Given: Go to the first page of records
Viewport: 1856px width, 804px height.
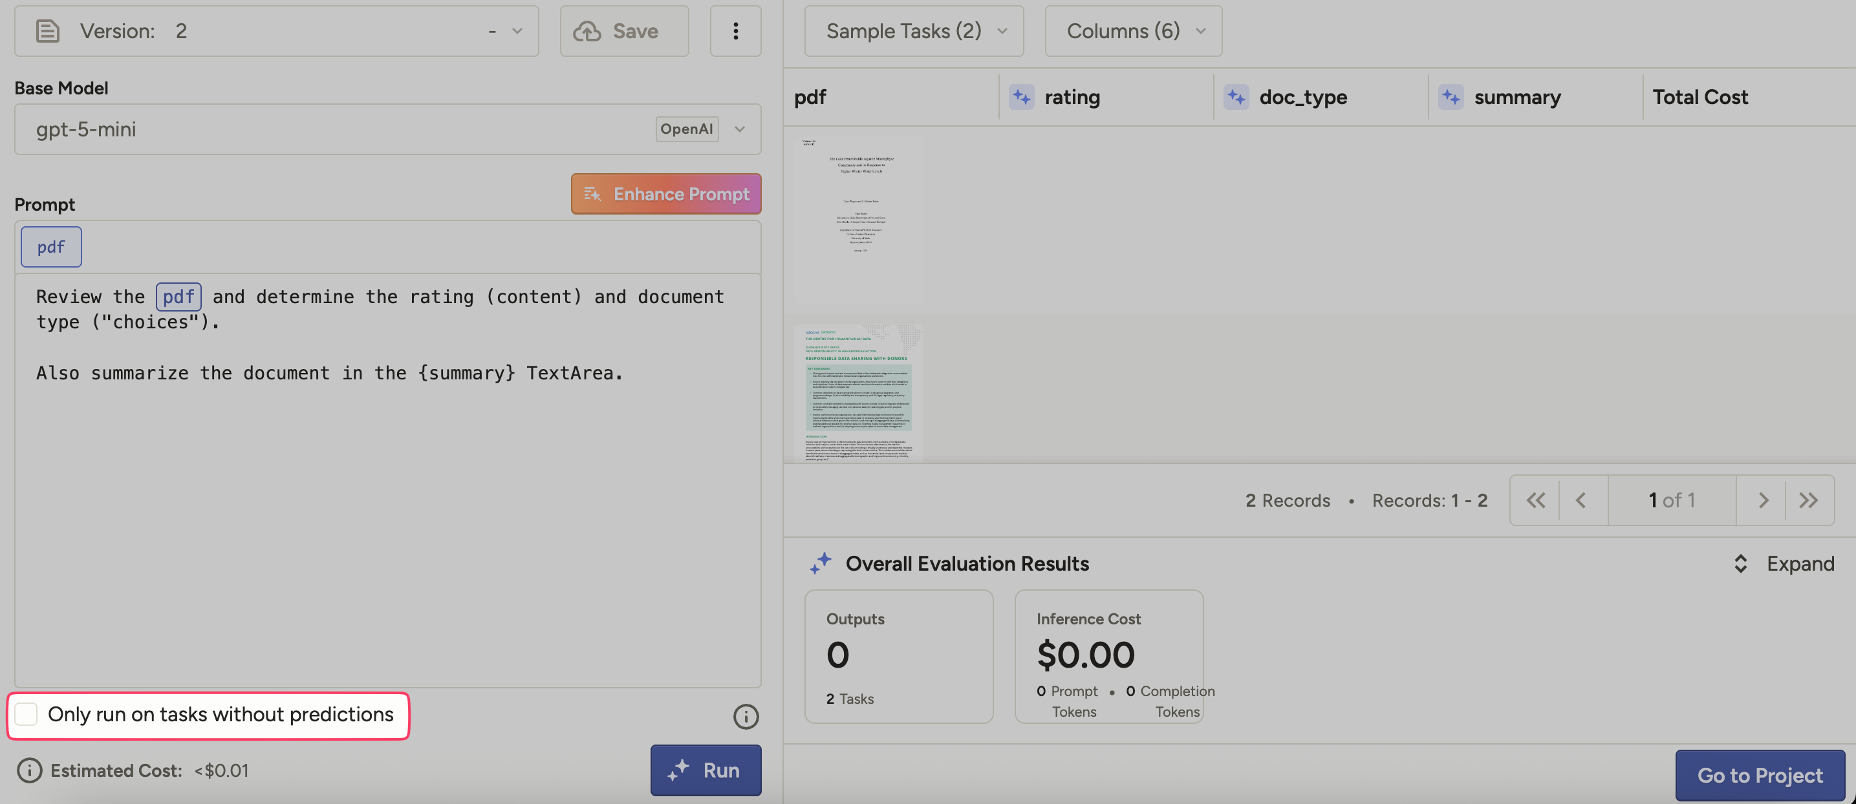Looking at the screenshot, I should click(1535, 500).
